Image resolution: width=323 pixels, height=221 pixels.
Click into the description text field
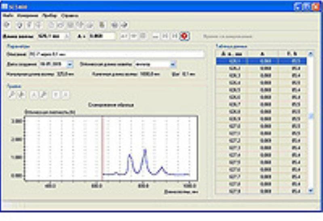pyautogui.click(x=116, y=54)
